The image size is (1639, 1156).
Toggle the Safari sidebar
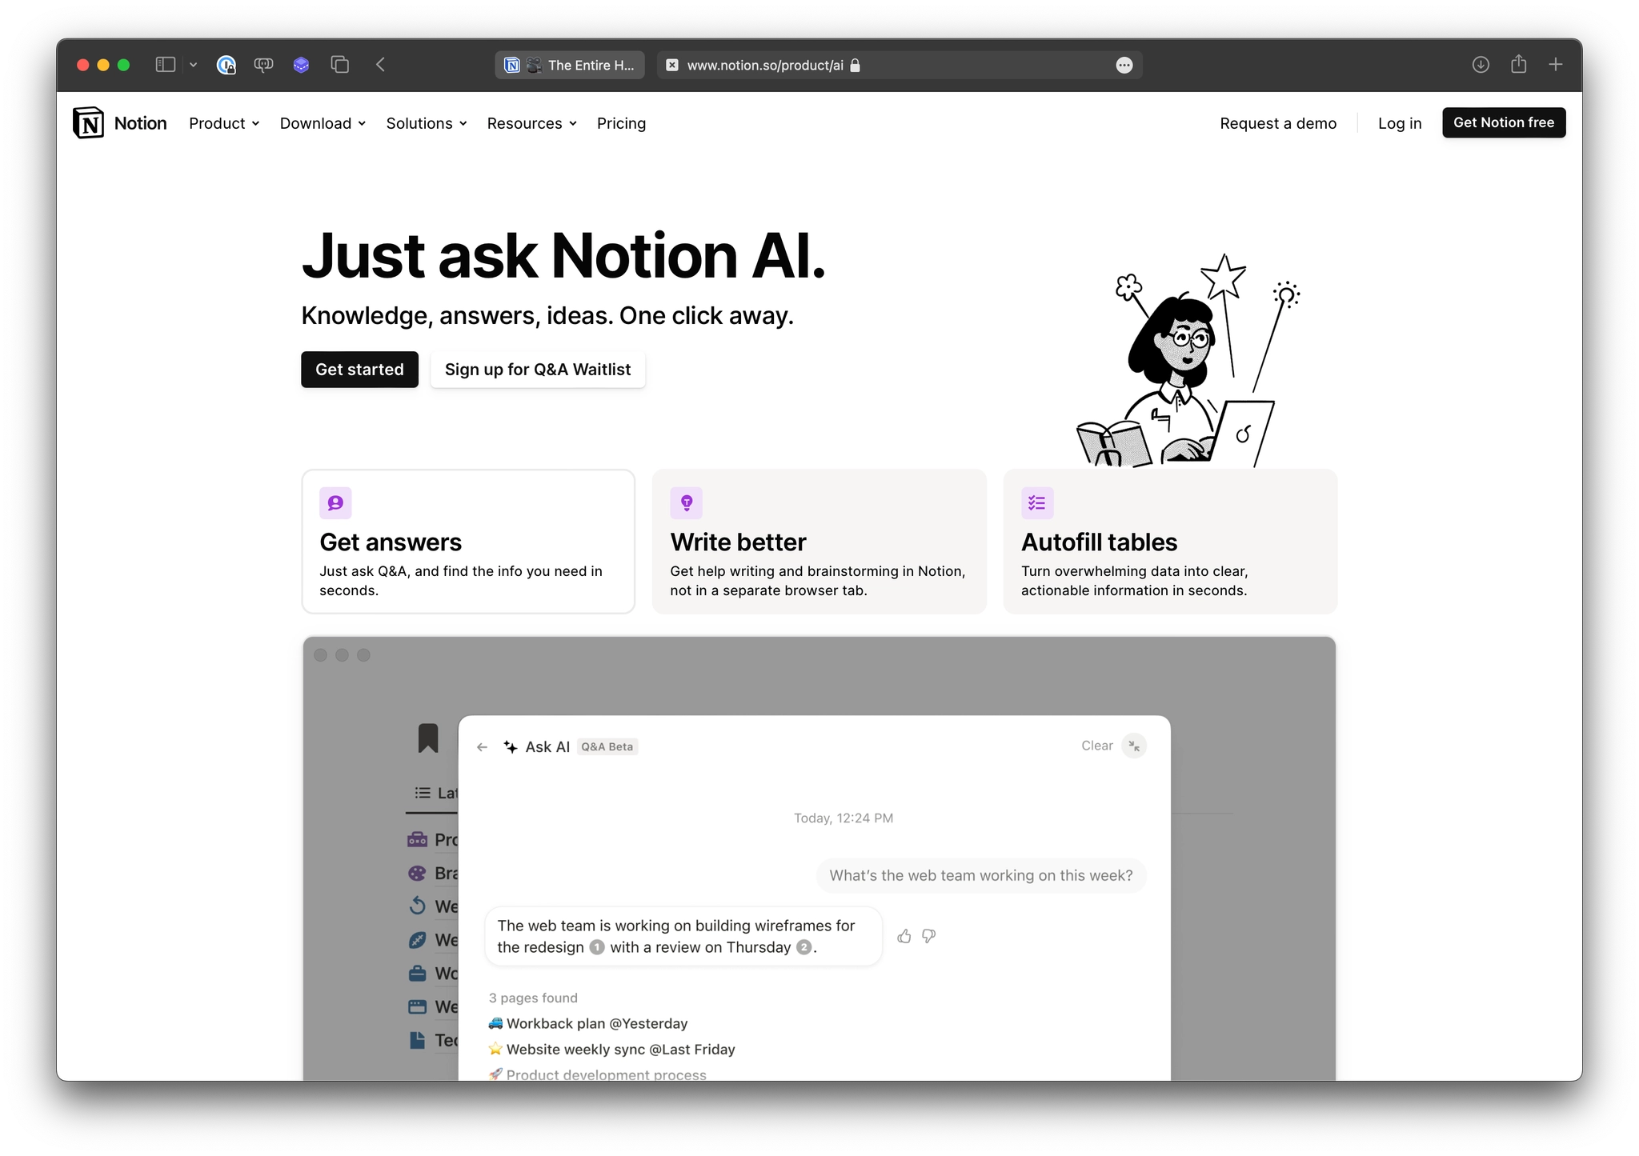(x=165, y=65)
